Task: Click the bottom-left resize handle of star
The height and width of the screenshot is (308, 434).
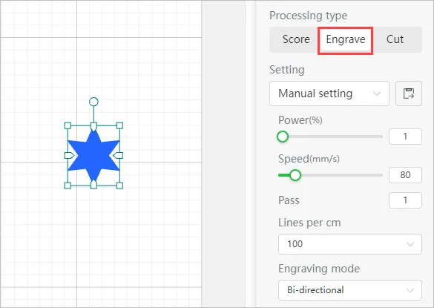Action: 68,186
